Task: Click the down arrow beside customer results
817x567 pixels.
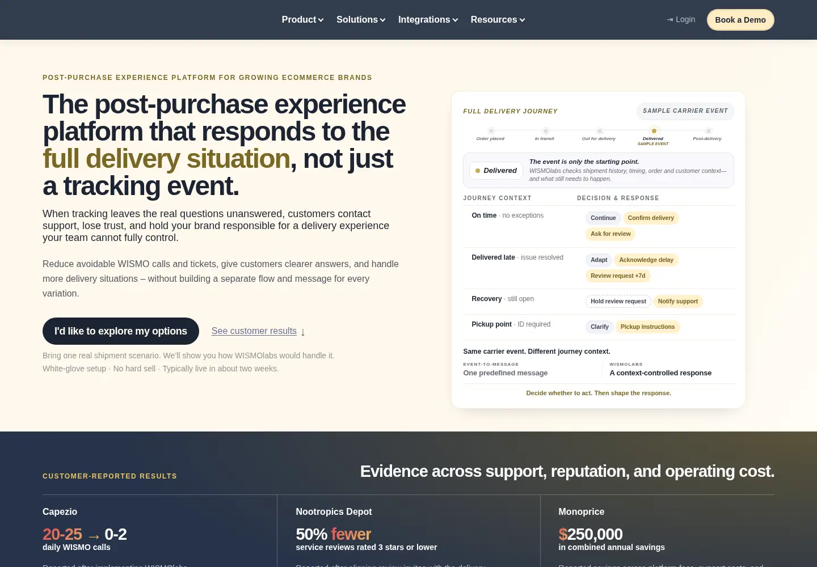Action: coord(303,332)
